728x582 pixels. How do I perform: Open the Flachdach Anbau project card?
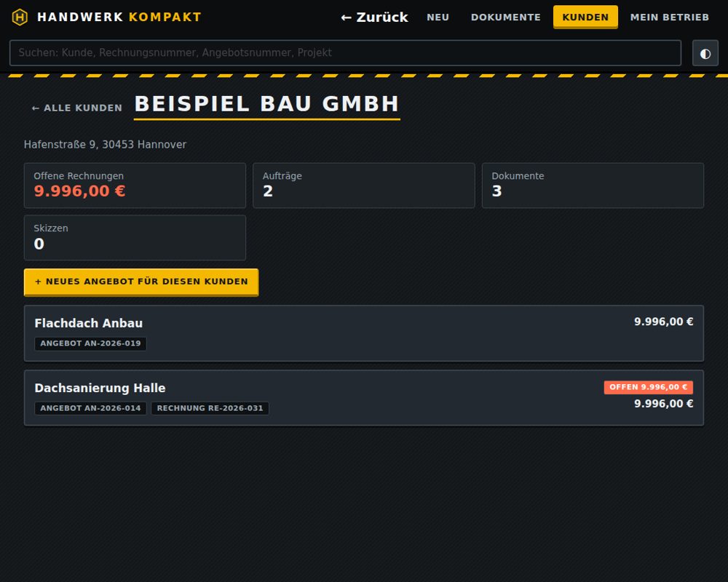364,333
